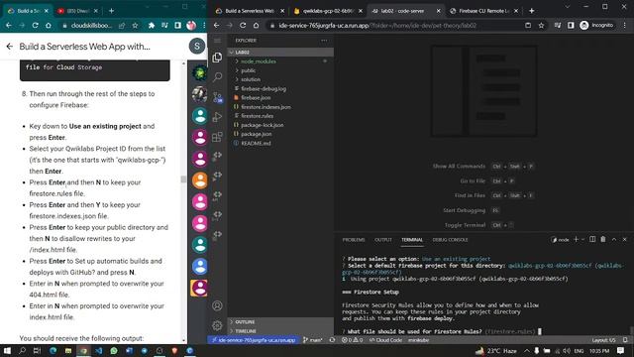Open the VS Code hamburger menu
The height and width of the screenshot is (357, 634).
(x=217, y=41)
